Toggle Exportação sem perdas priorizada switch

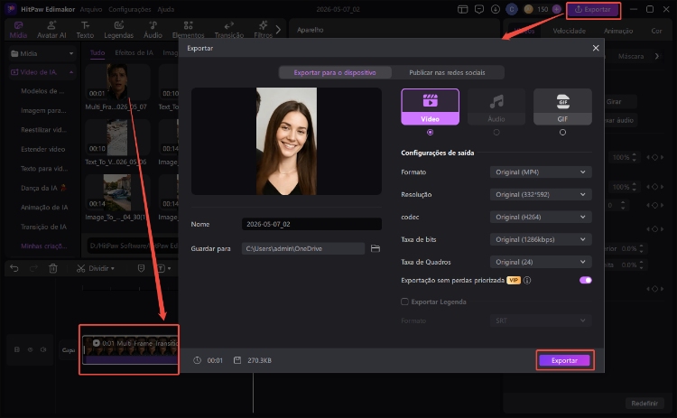point(586,280)
